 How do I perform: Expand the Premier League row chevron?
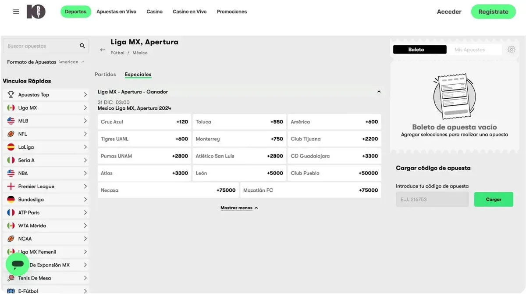tap(85, 186)
